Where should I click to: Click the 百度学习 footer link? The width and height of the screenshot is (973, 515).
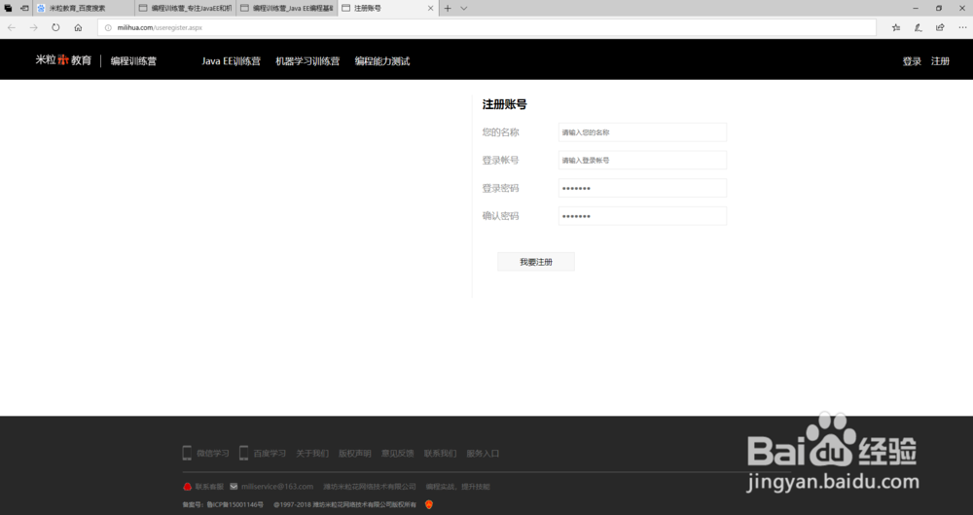(270, 454)
